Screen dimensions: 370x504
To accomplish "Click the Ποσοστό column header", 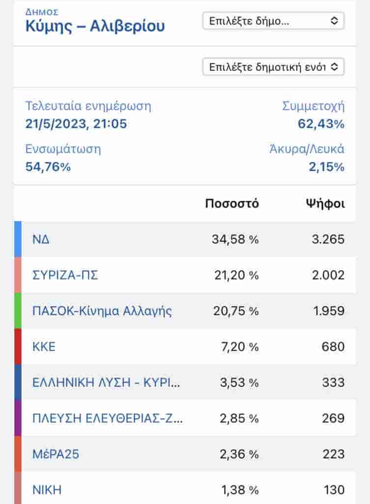I will coord(232,204).
